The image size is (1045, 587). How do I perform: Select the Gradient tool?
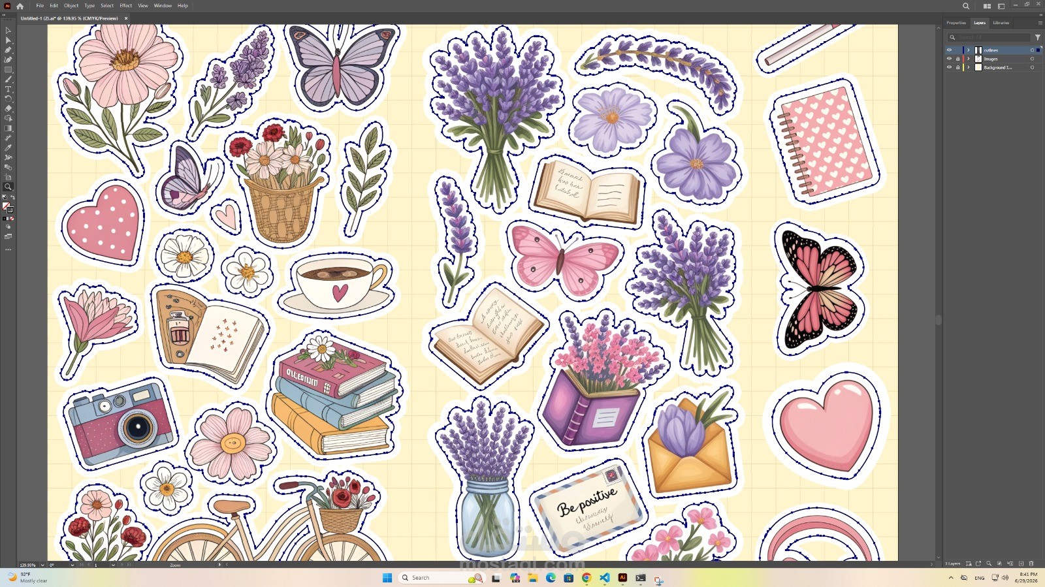8,128
